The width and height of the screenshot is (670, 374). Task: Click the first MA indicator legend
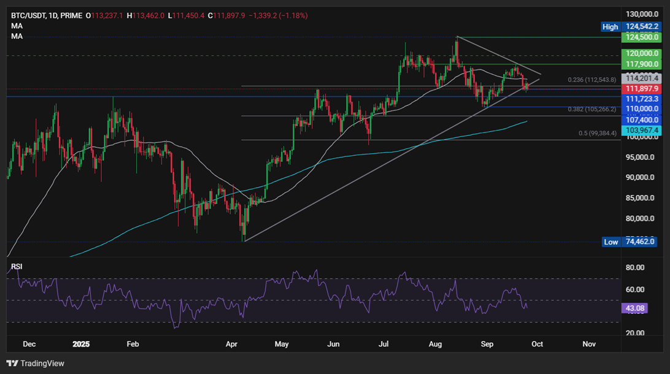17,26
